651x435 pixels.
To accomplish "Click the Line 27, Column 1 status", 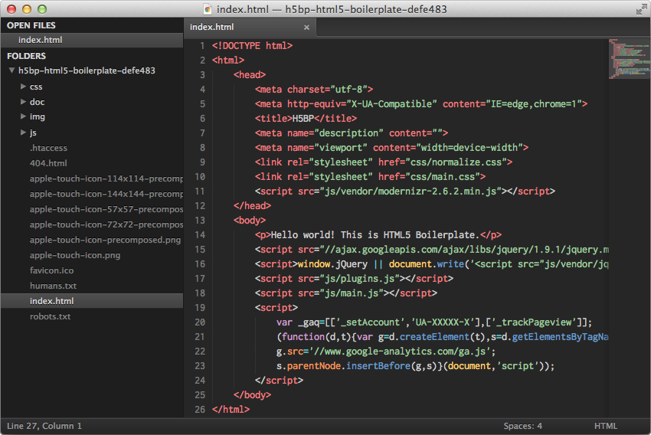I will click(x=44, y=426).
